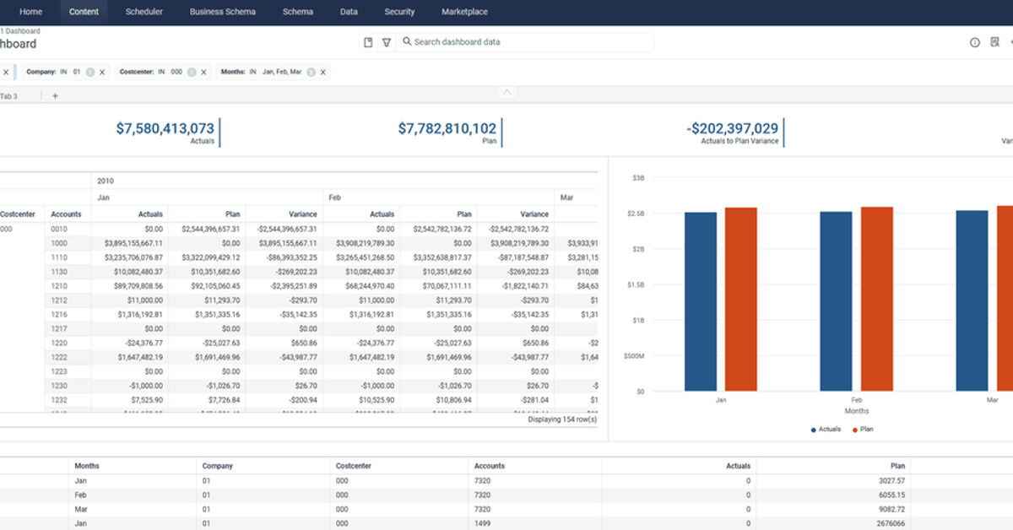Sort by Costcenter column in bottom table

tap(353, 466)
